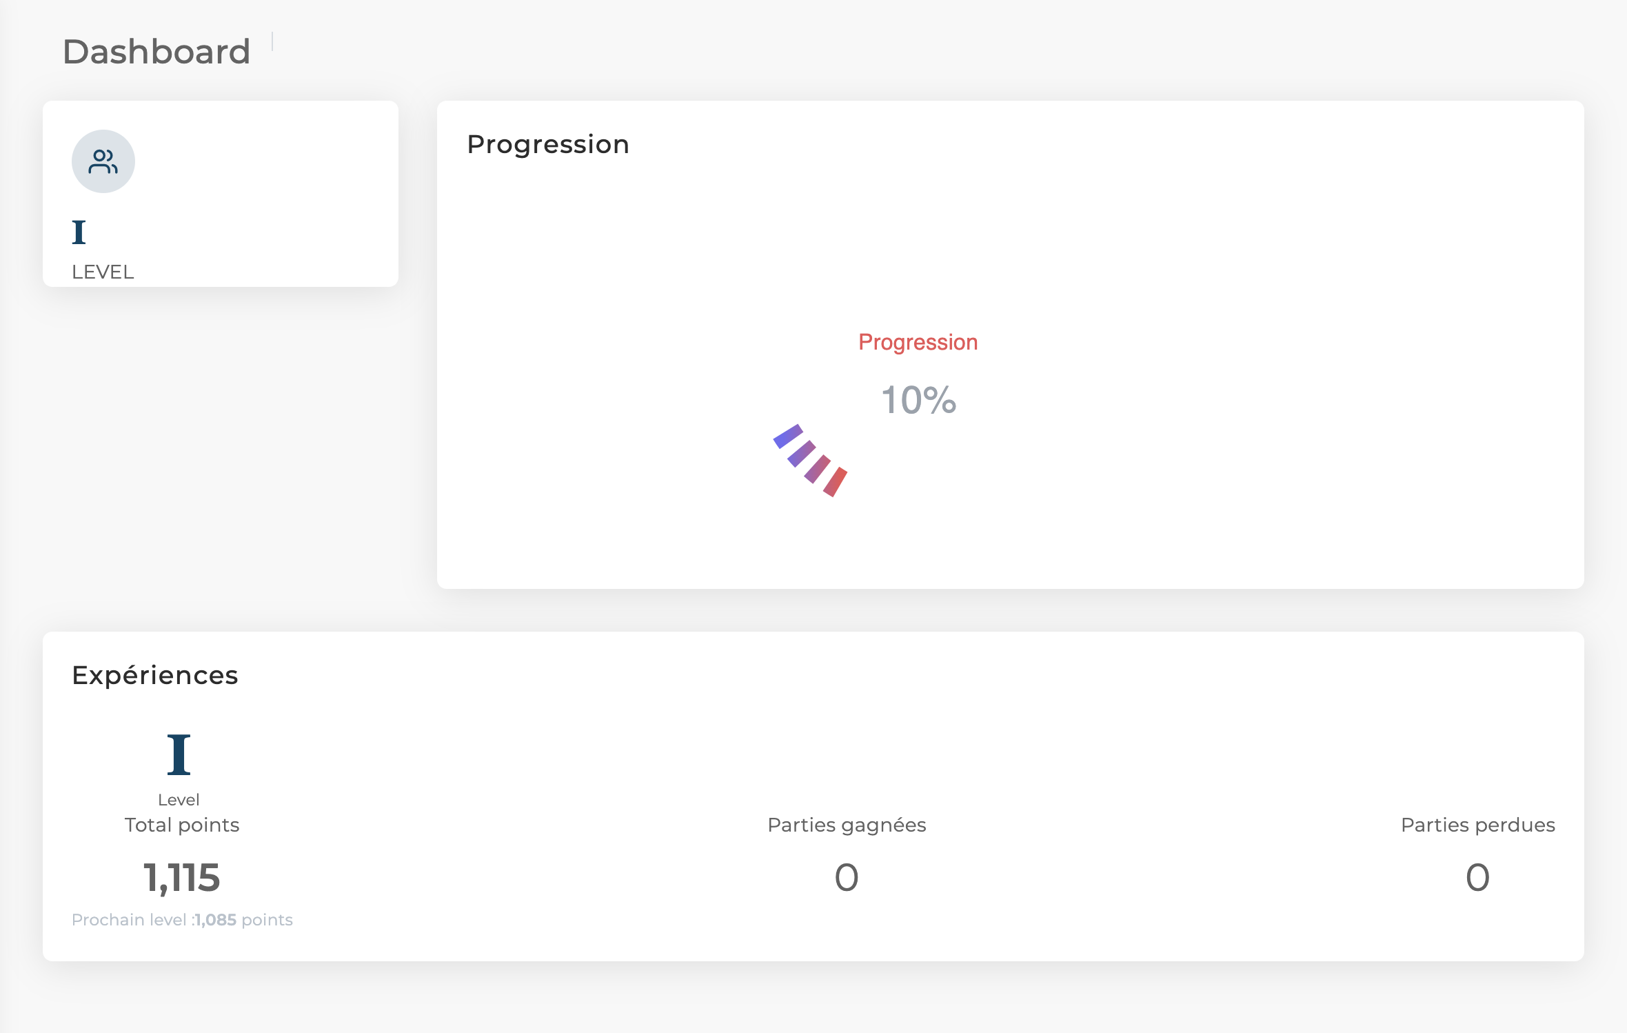Open the Expériences section heading
This screenshot has width=1627, height=1033.
coord(155,675)
